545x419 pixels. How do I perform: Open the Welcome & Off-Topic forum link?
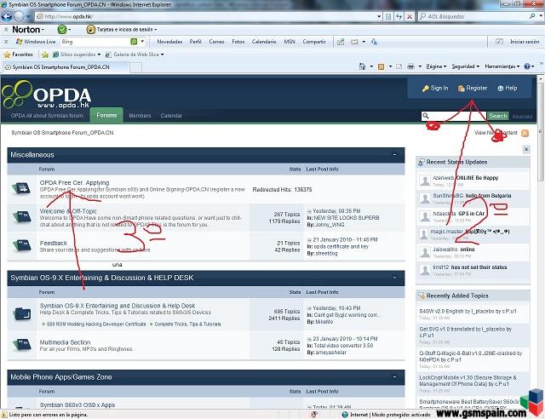pos(68,211)
